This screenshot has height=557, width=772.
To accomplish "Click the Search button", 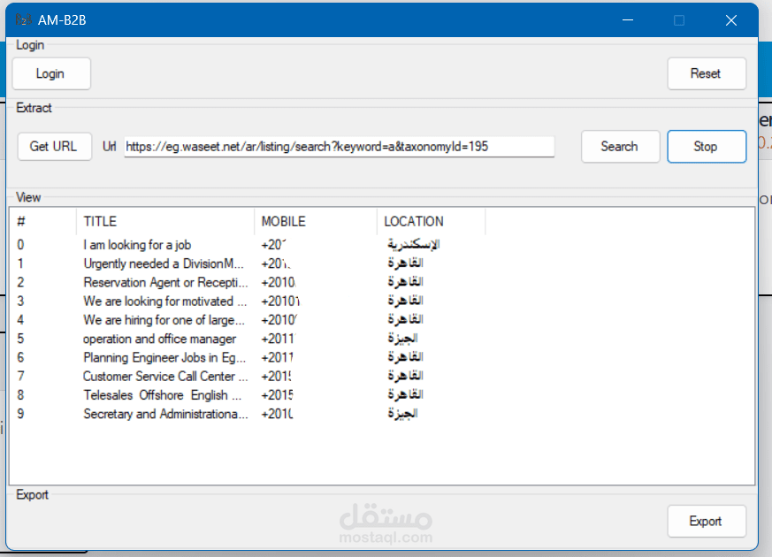I will pos(621,147).
